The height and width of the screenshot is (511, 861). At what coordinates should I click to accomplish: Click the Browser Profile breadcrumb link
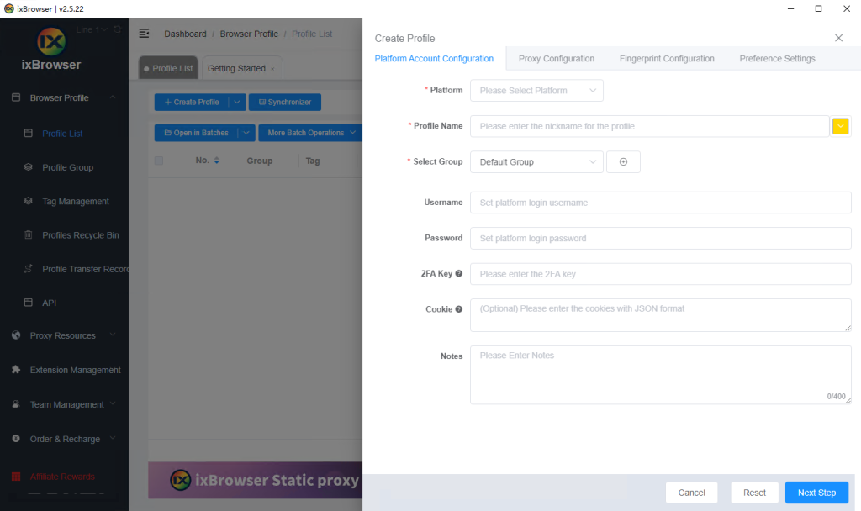coord(249,34)
